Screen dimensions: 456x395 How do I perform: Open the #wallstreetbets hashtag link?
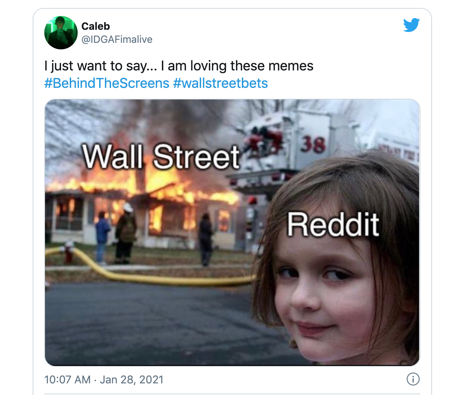pos(220,83)
